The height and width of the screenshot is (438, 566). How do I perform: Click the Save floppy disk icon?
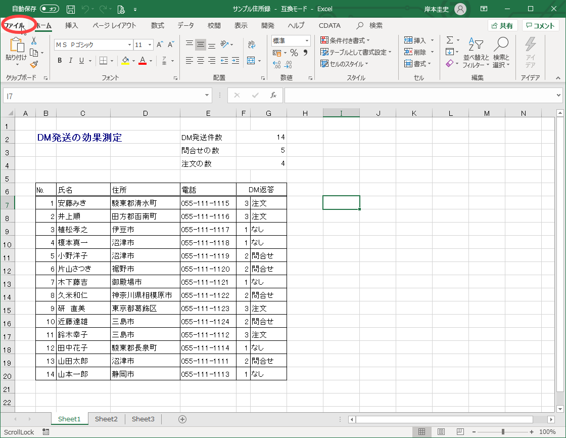click(x=71, y=9)
